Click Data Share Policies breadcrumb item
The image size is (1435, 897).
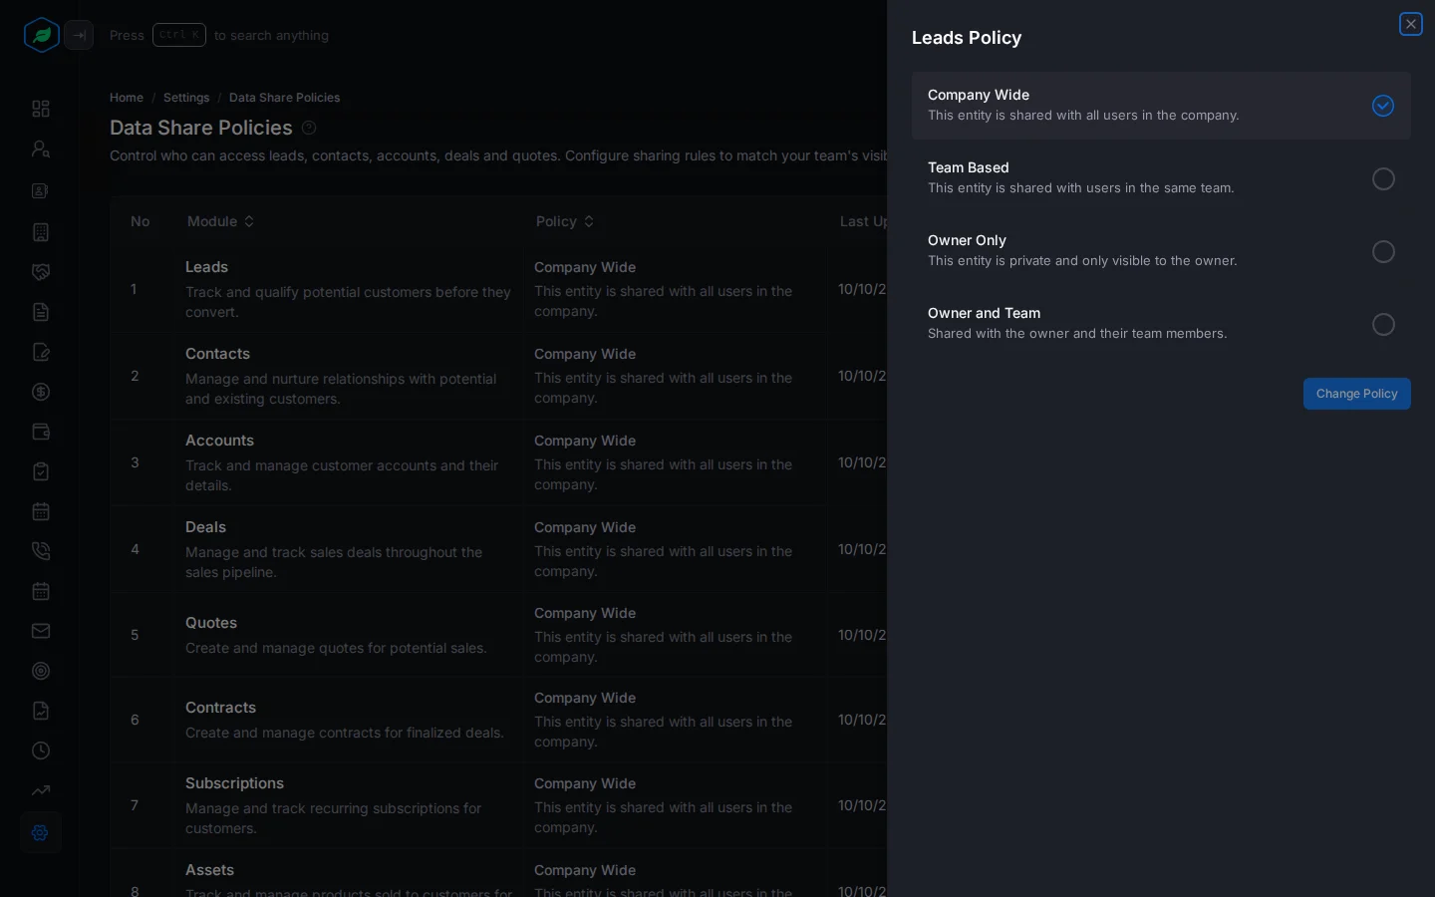point(284,98)
